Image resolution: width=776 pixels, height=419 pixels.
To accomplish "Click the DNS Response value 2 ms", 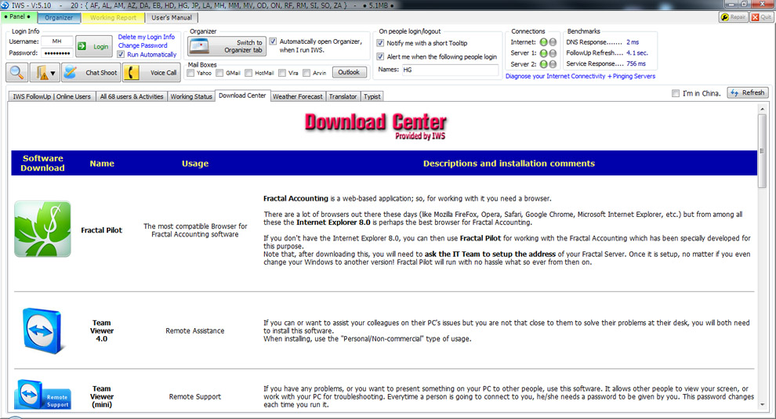I will pos(633,42).
